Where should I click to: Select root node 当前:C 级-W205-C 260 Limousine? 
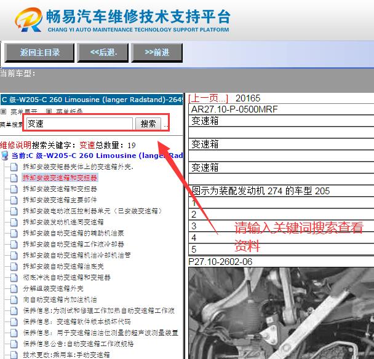coord(97,156)
